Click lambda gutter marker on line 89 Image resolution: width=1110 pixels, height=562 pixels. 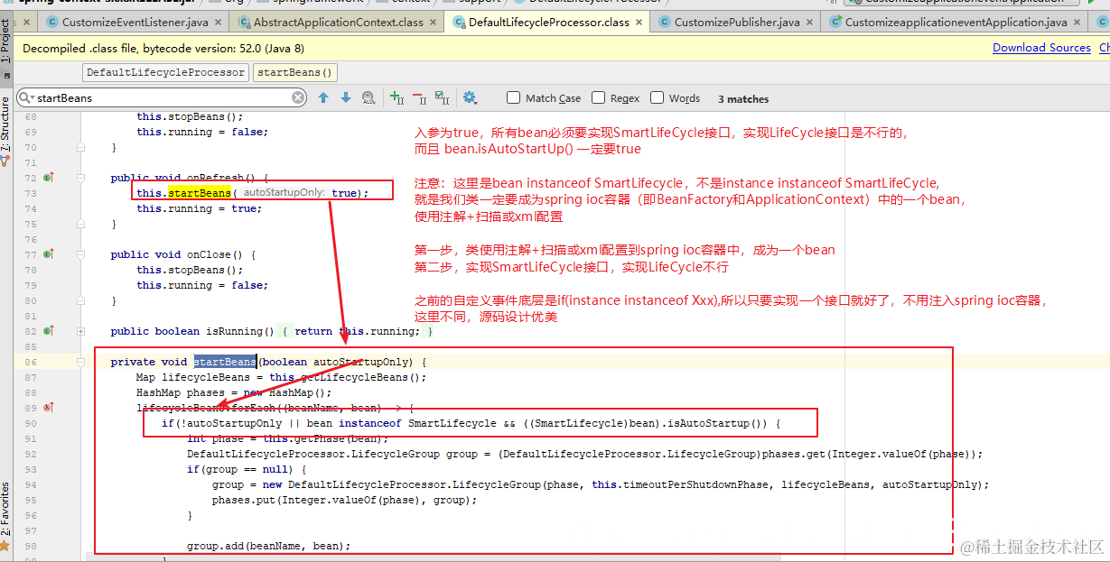coord(49,408)
